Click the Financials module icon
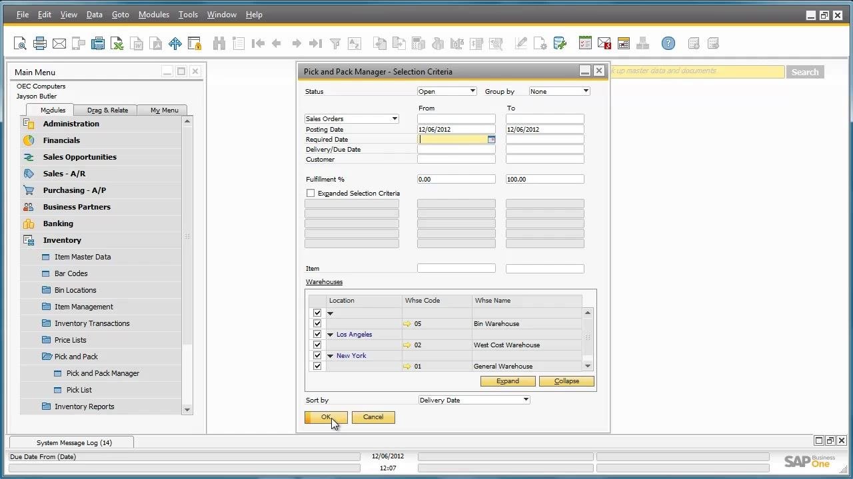 click(29, 140)
